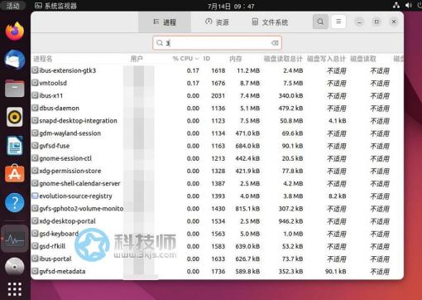Image resolution: width=422 pixels, height=300 pixels.
Task: Open the Files manager in dock
Action: (15, 89)
